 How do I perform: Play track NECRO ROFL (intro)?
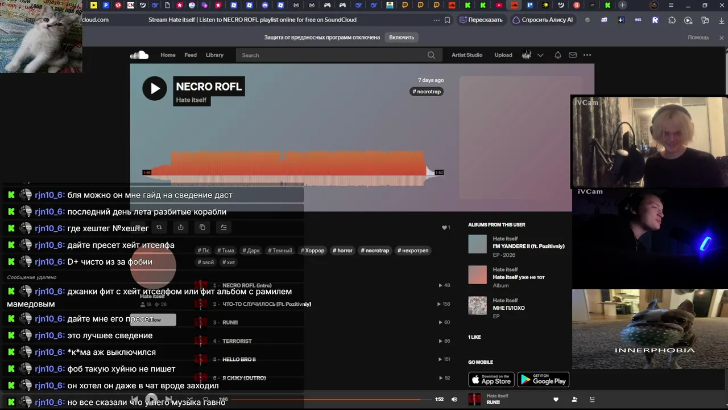coord(247,285)
